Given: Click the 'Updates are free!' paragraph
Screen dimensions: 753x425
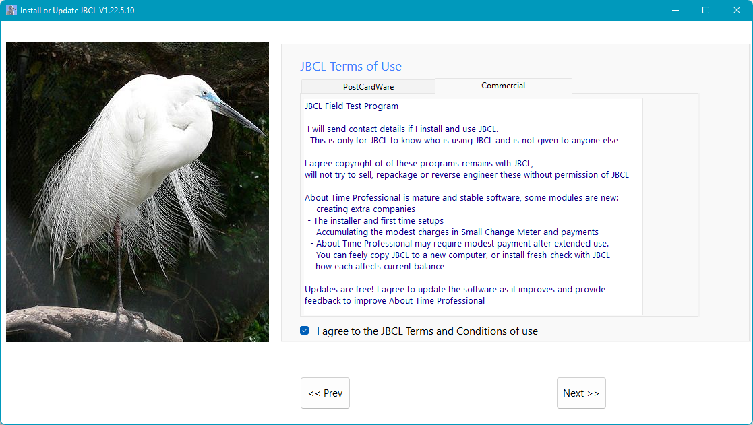Looking at the screenshot, I should click(454, 290).
